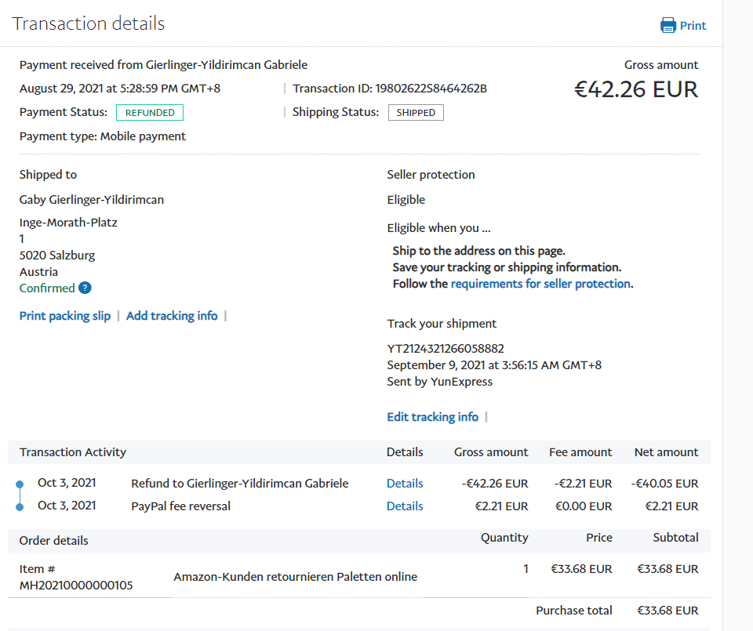The width and height of the screenshot is (753, 631).
Task: Click the Transaction details heading
Action: coord(89,24)
